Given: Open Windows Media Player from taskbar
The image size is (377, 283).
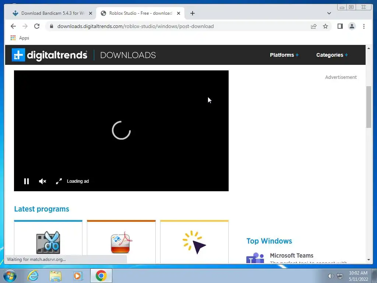Looking at the screenshot, I should pyautogui.click(x=78, y=276).
